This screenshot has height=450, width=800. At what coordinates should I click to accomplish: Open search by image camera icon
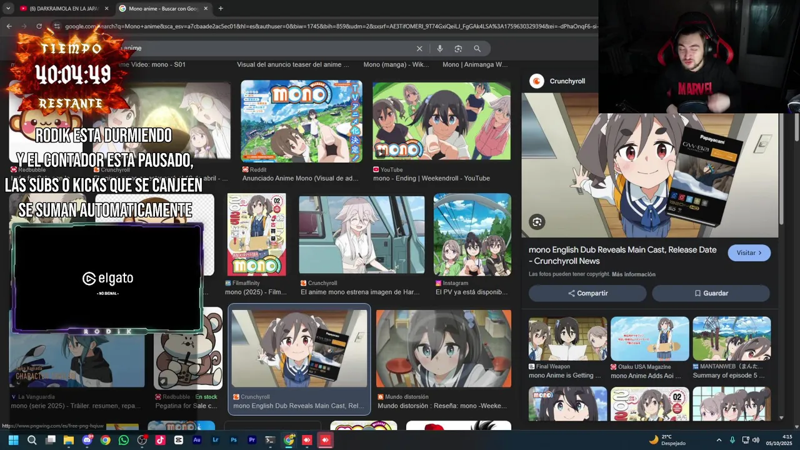458,49
